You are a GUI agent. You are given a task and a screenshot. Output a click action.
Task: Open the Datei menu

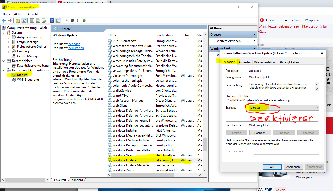6,14
